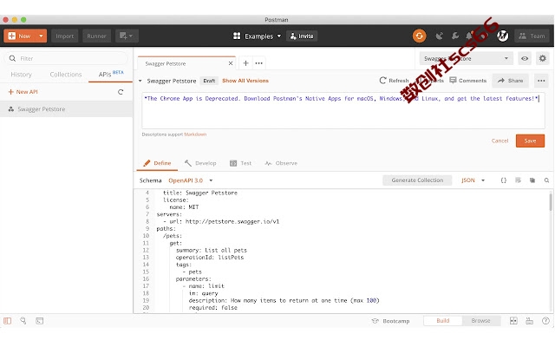
Task: Click the orange sync status icon
Action: (x=419, y=36)
